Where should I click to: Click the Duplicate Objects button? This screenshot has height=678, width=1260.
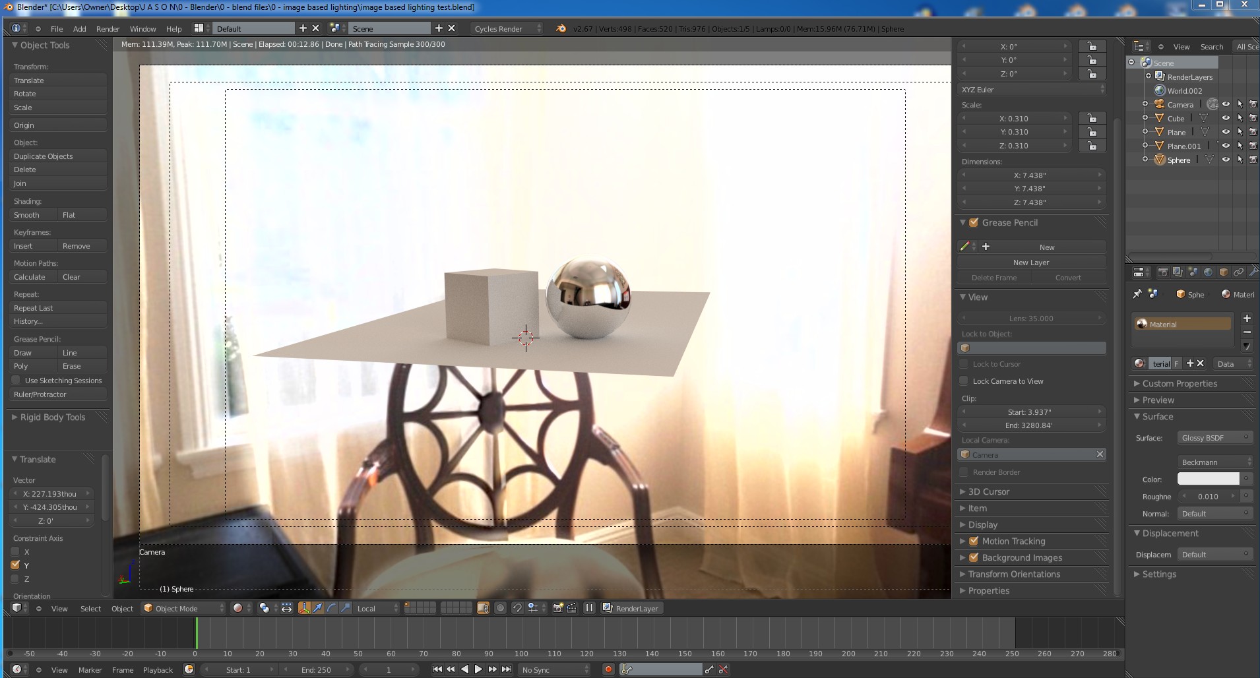pos(58,156)
